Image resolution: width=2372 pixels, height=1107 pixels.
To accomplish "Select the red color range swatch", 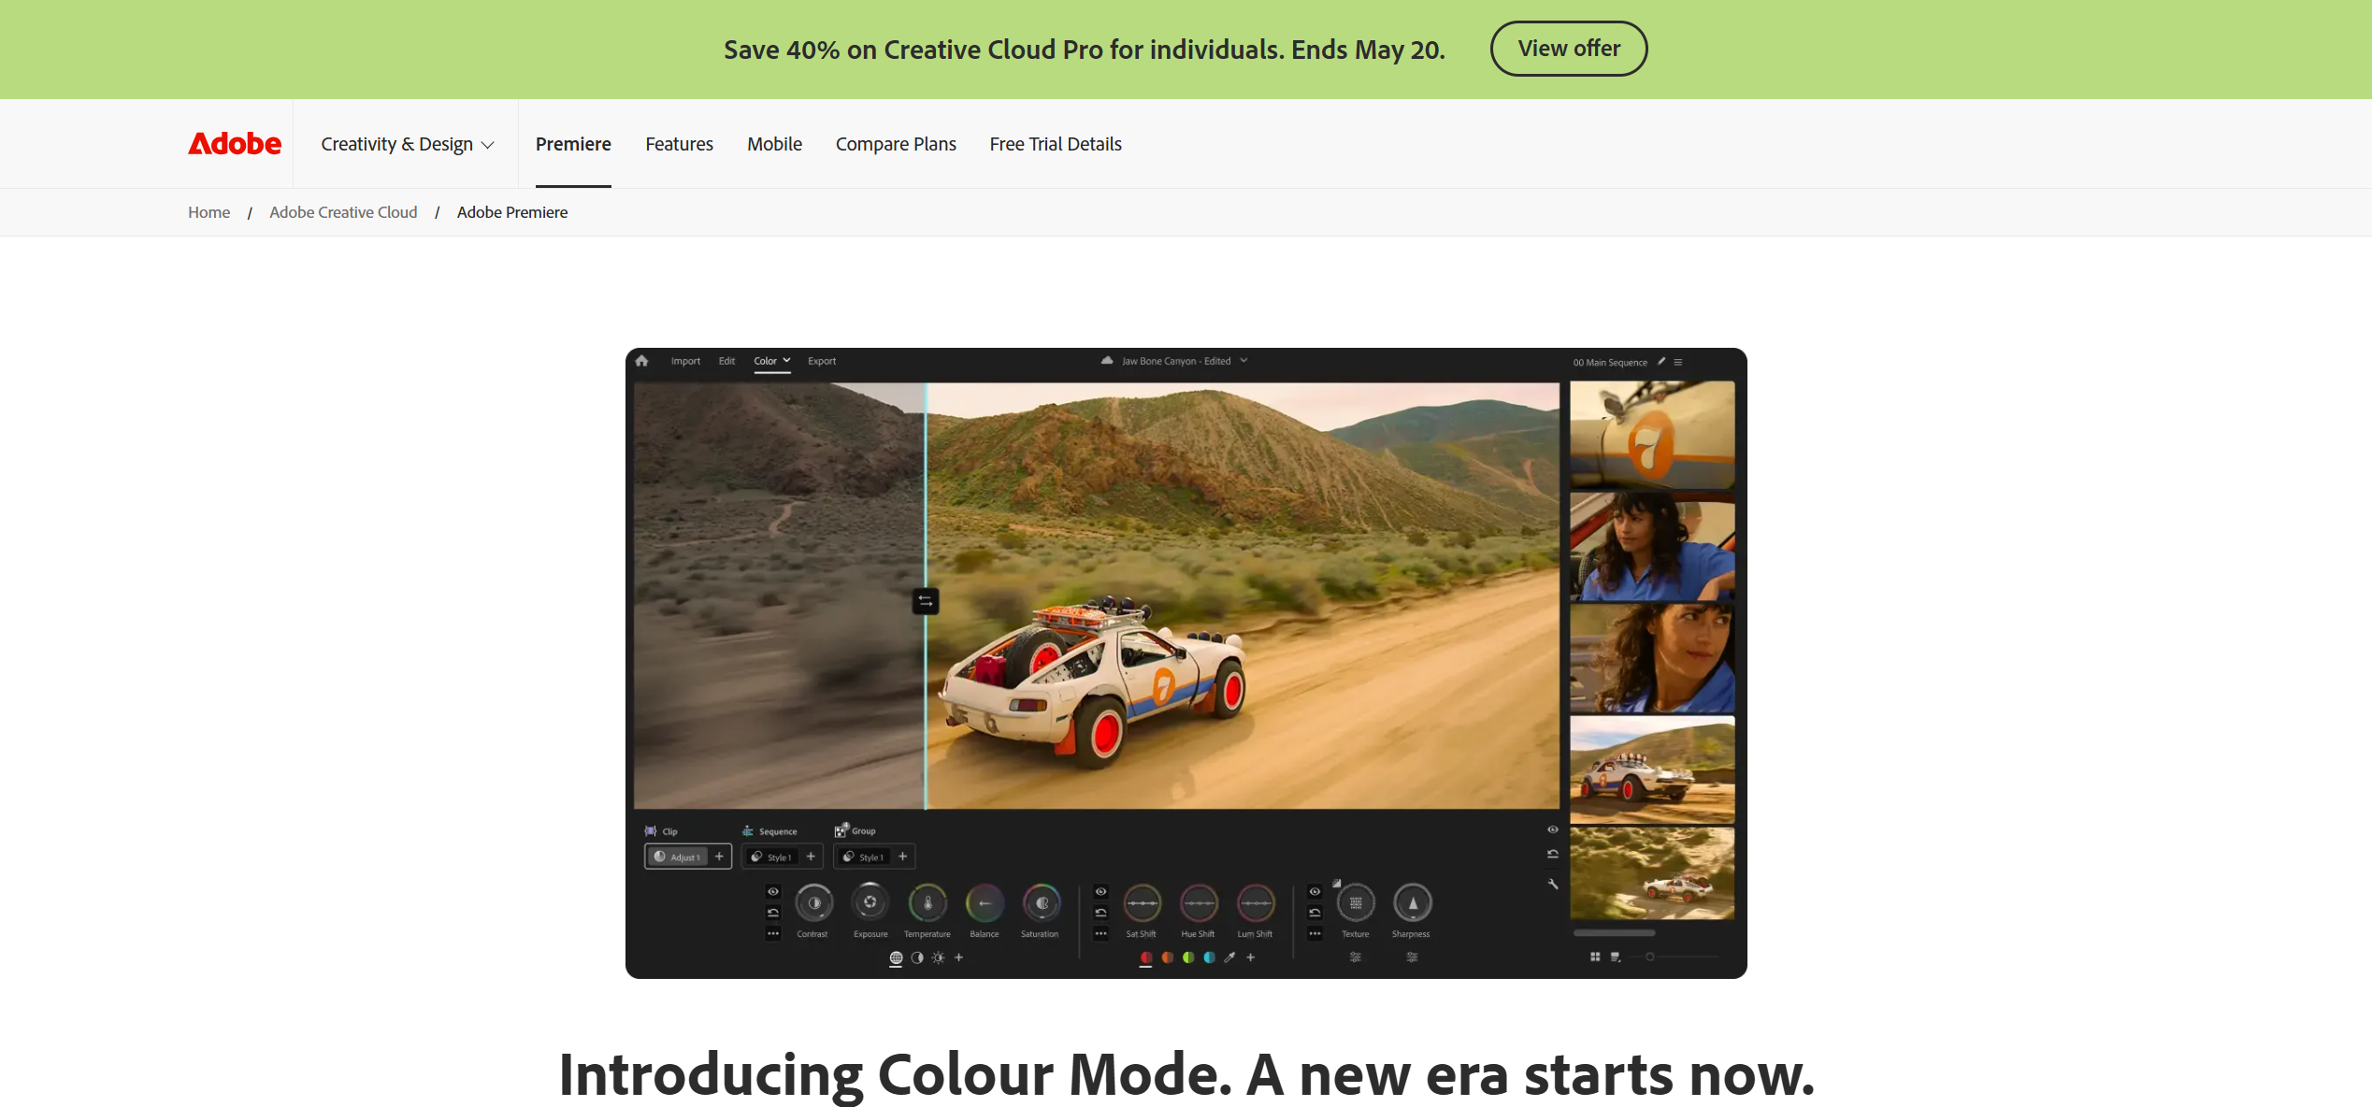I will coord(1146,957).
